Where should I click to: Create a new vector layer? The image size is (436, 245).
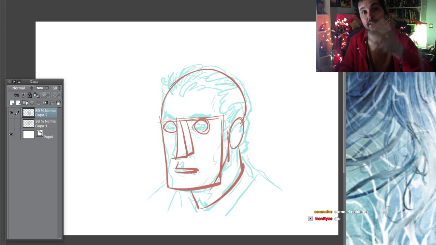pos(18,103)
